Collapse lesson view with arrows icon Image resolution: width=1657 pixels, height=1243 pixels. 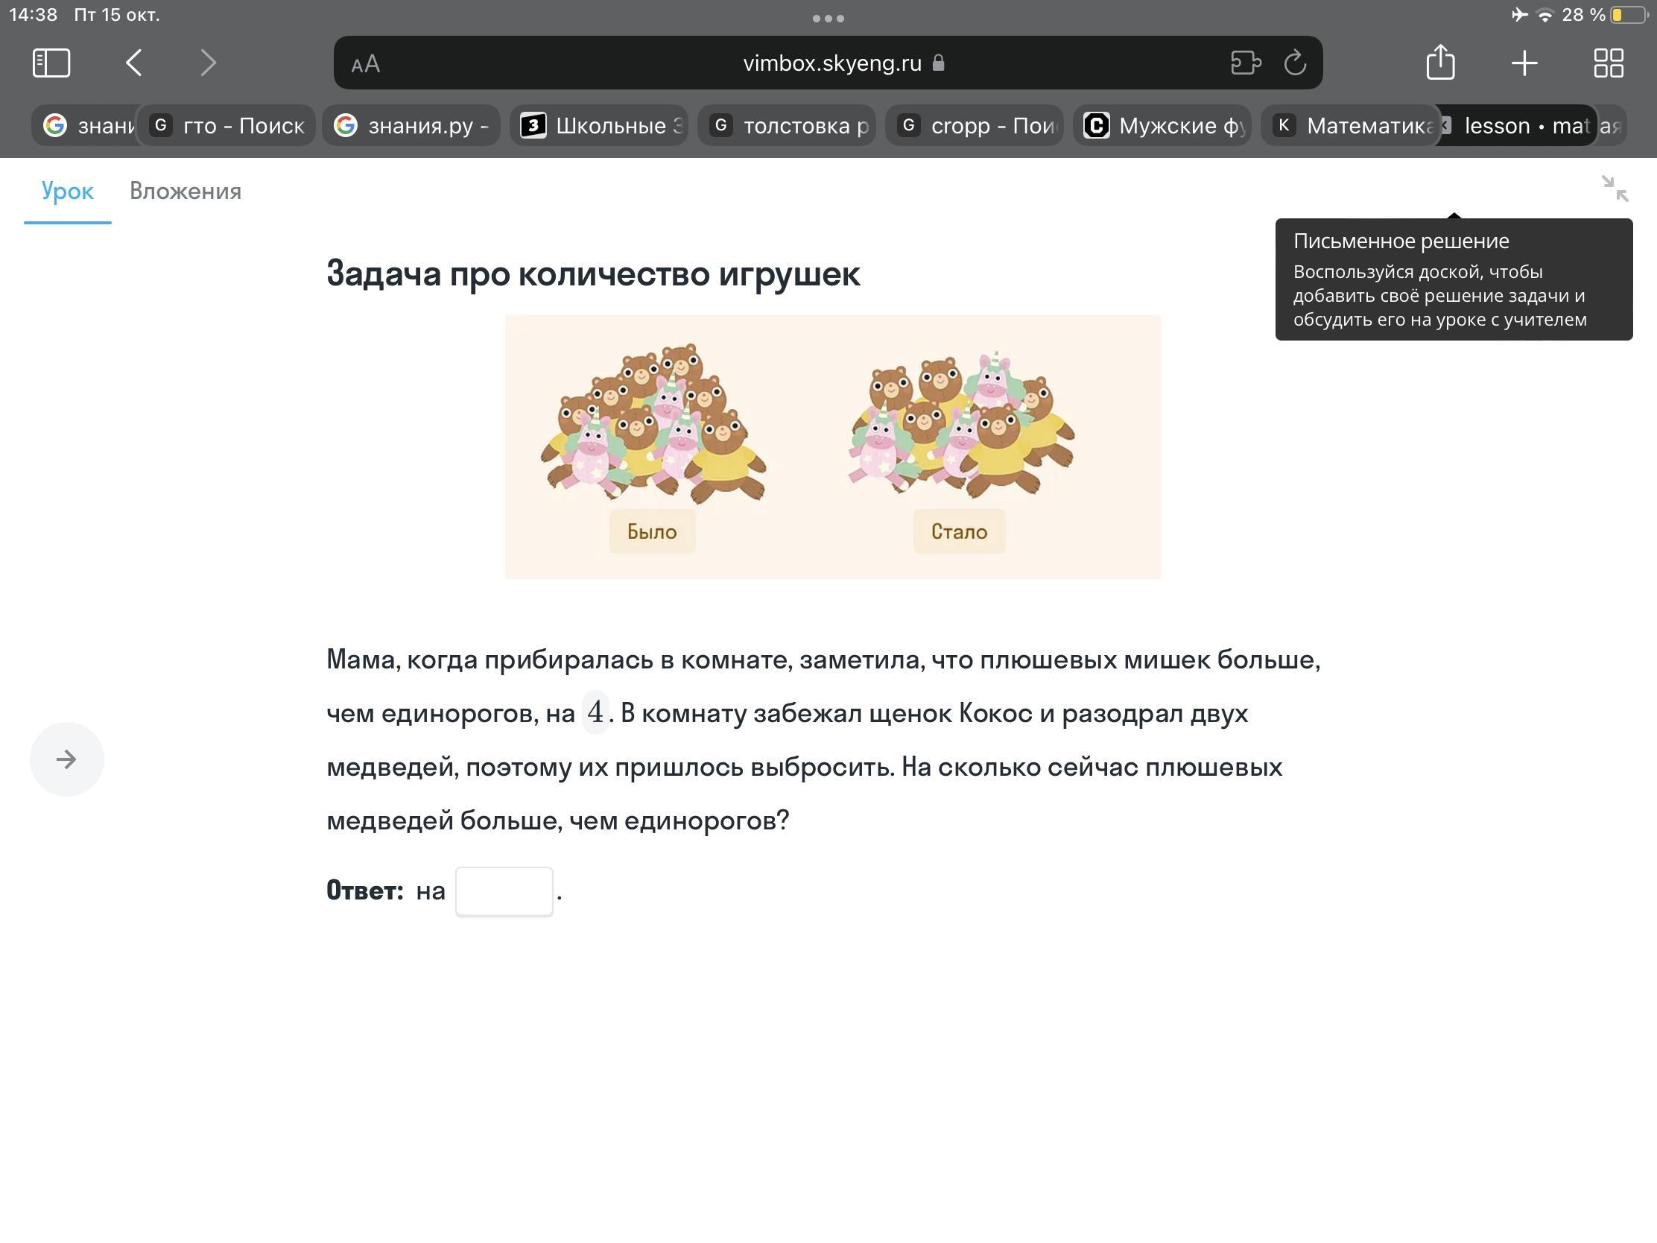coord(1615,189)
